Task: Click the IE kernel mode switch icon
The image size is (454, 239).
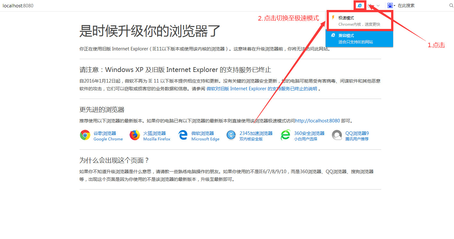Action: (360, 5)
